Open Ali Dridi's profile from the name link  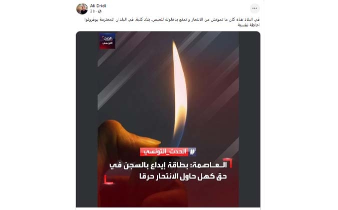pos(98,6)
